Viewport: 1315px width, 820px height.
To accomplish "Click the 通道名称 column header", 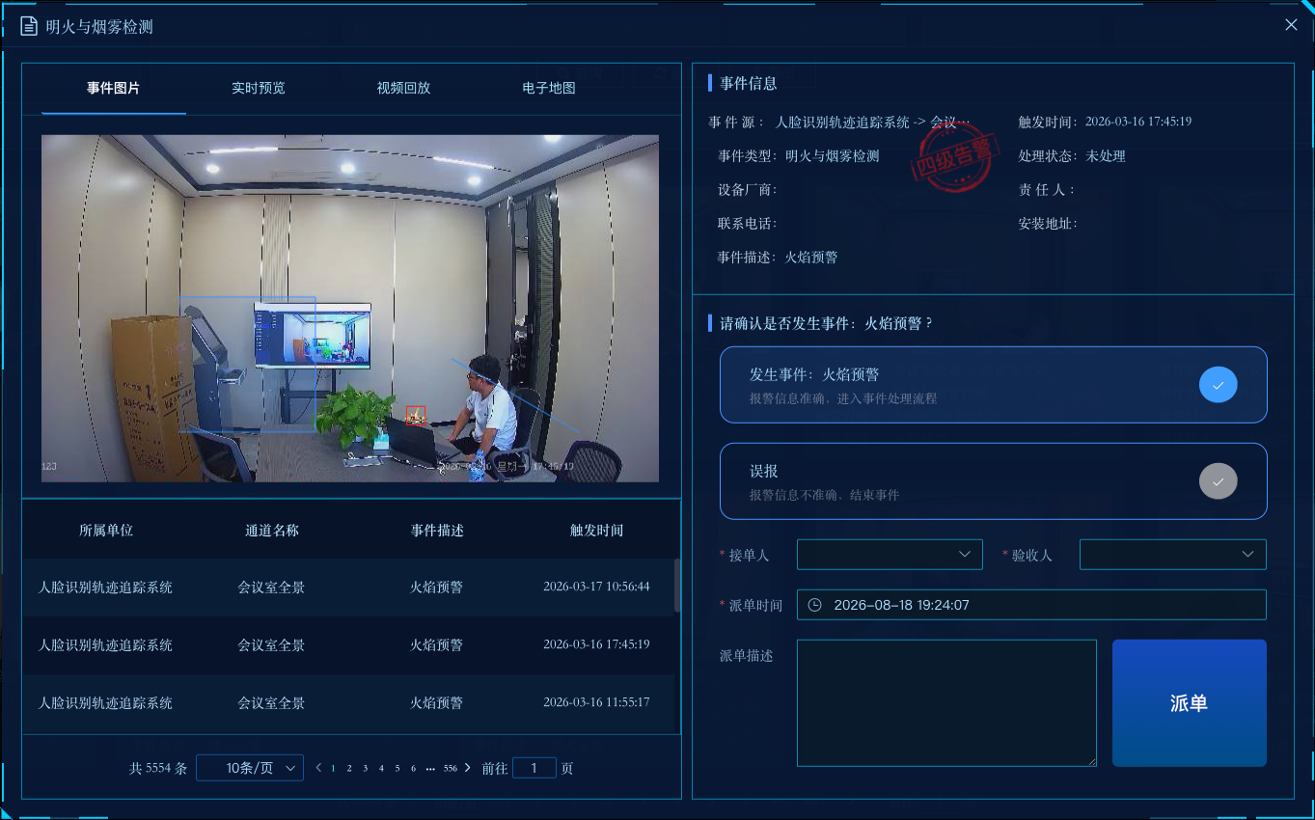I will tap(272, 531).
